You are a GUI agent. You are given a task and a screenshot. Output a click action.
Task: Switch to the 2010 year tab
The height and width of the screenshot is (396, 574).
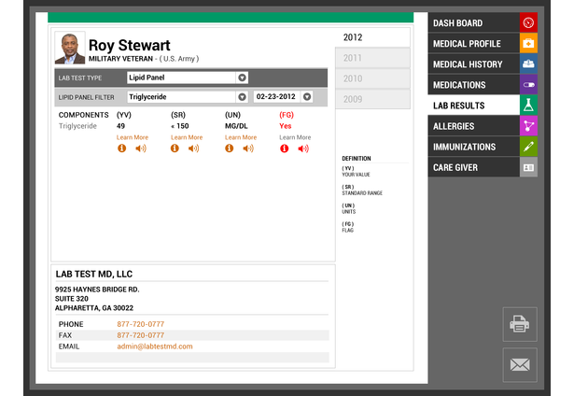(x=372, y=78)
